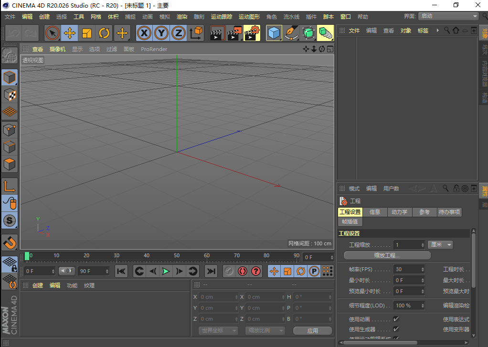Open the 运动图形 menu

point(249,17)
